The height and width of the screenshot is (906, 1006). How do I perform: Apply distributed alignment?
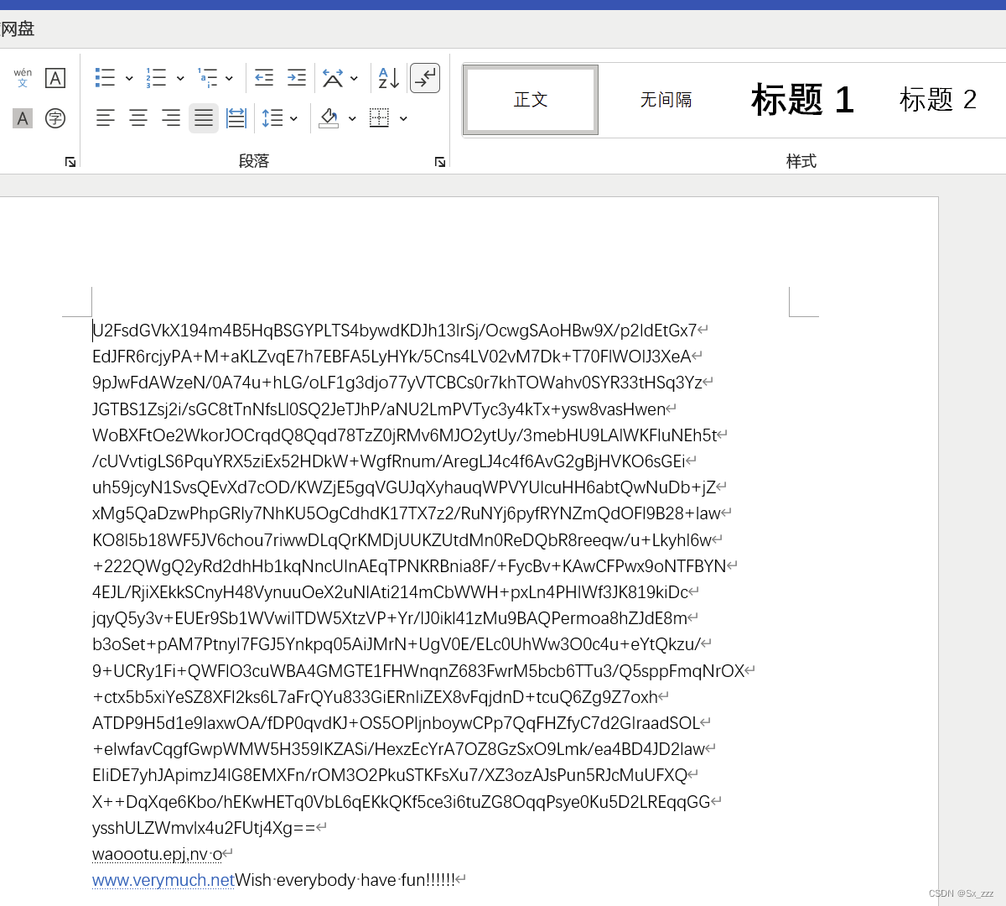[x=236, y=118]
